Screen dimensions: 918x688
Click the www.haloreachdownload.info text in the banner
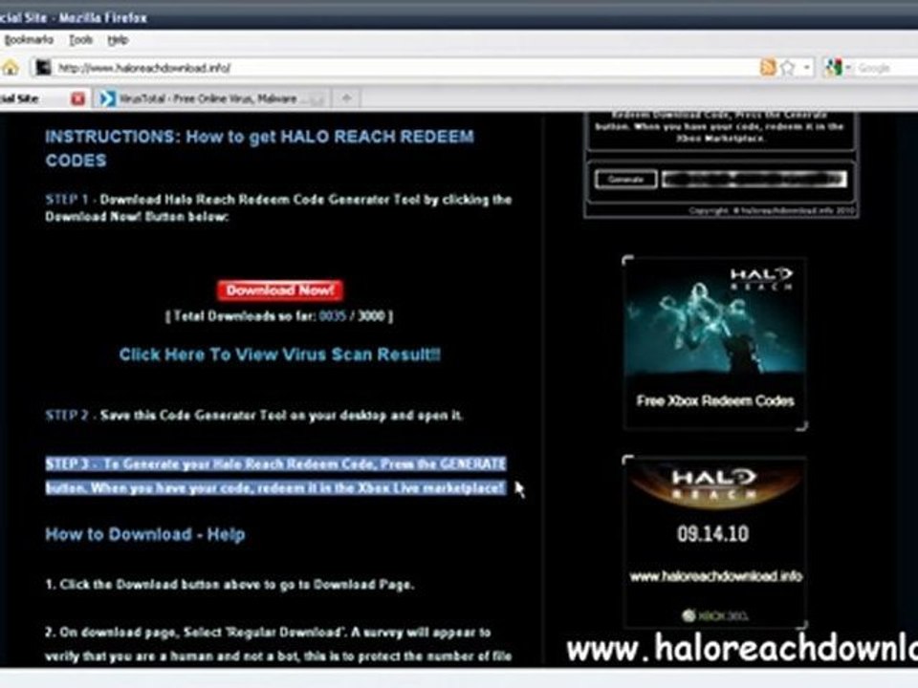(x=715, y=576)
